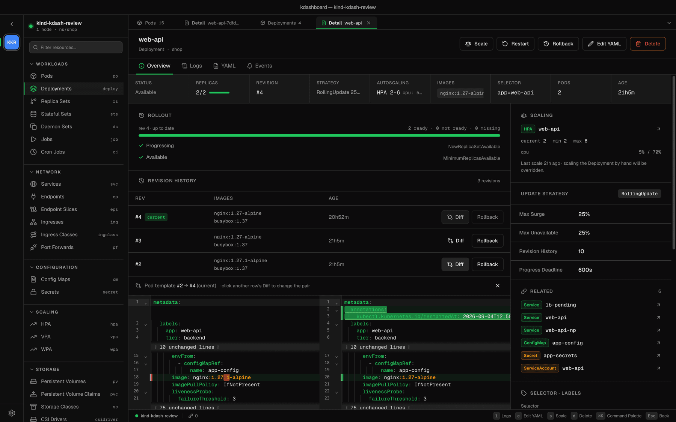676x422 pixels.
Task: Open the settings gear in the sidebar
Action: tap(12, 413)
